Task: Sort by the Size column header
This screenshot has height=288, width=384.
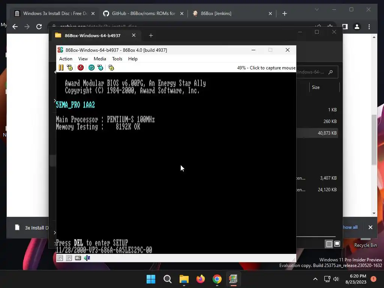Action: click(x=316, y=87)
